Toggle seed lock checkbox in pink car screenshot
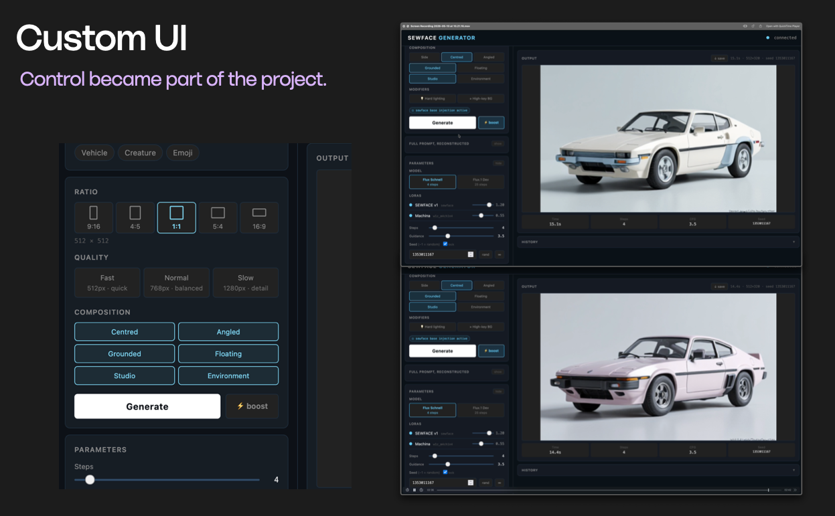 pos(445,472)
